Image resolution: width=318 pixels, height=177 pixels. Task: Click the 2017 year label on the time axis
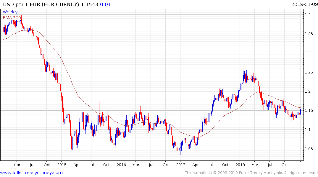[x=180, y=165]
